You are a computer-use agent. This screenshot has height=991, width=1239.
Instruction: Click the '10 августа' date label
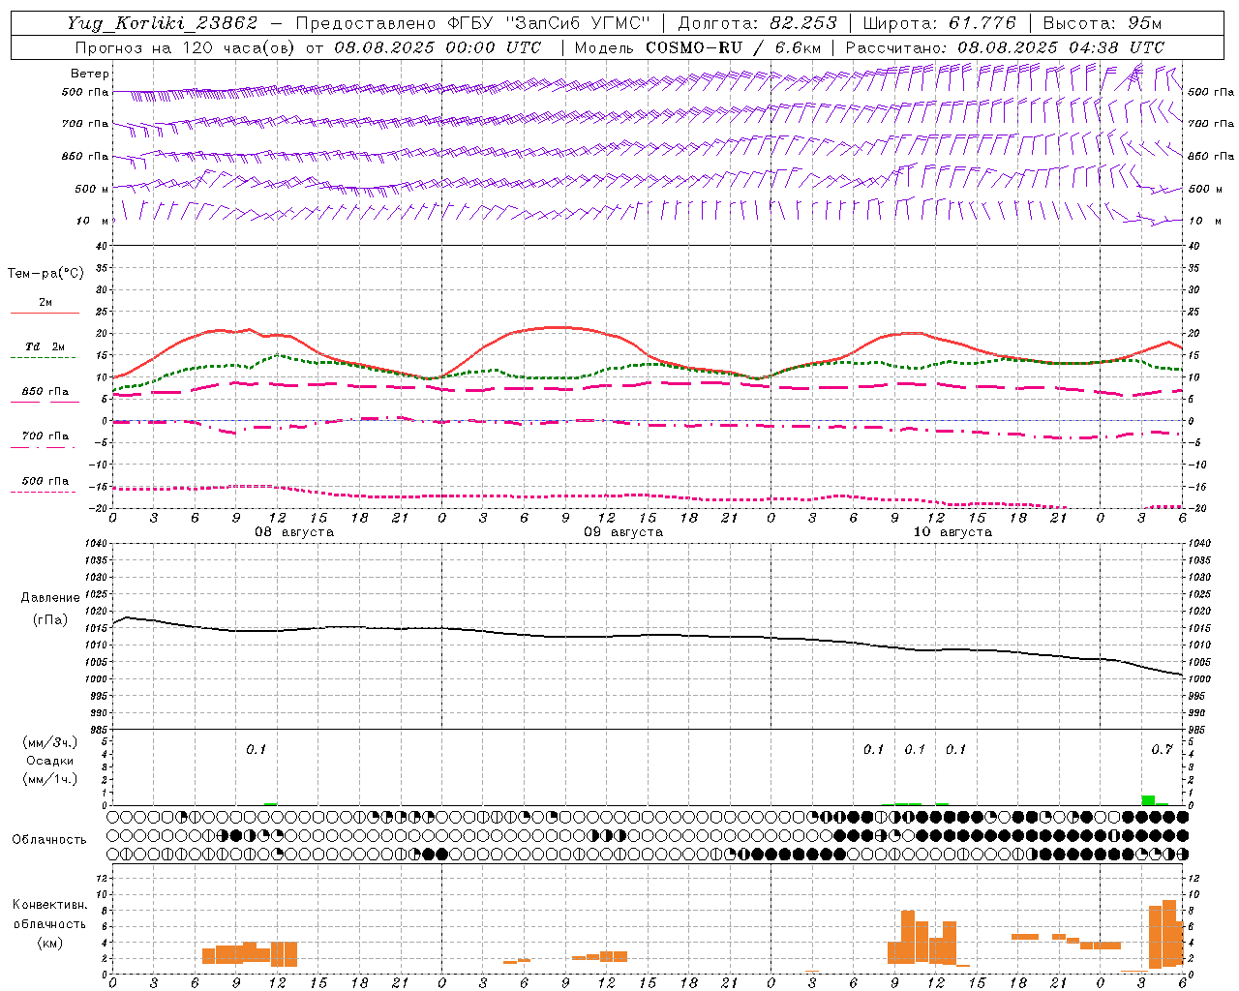[x=952, y=532]
